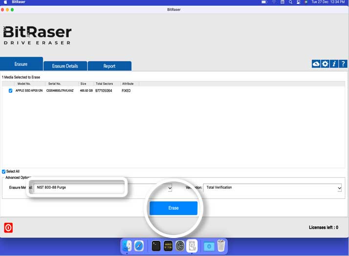Screen dimensions: 349x256
Task: Toggle the Select All checkbox
Action: coord(3,172)
